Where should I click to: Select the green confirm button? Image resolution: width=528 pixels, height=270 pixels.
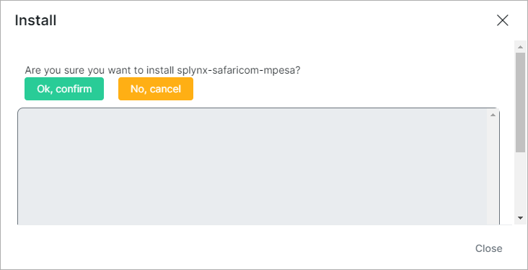click(x=64, y=89)
